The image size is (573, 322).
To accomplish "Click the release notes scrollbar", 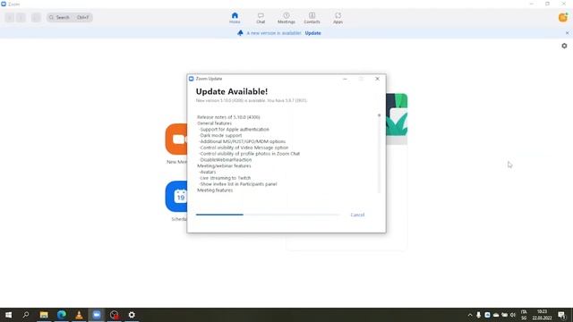I will [x=379, y=155].
